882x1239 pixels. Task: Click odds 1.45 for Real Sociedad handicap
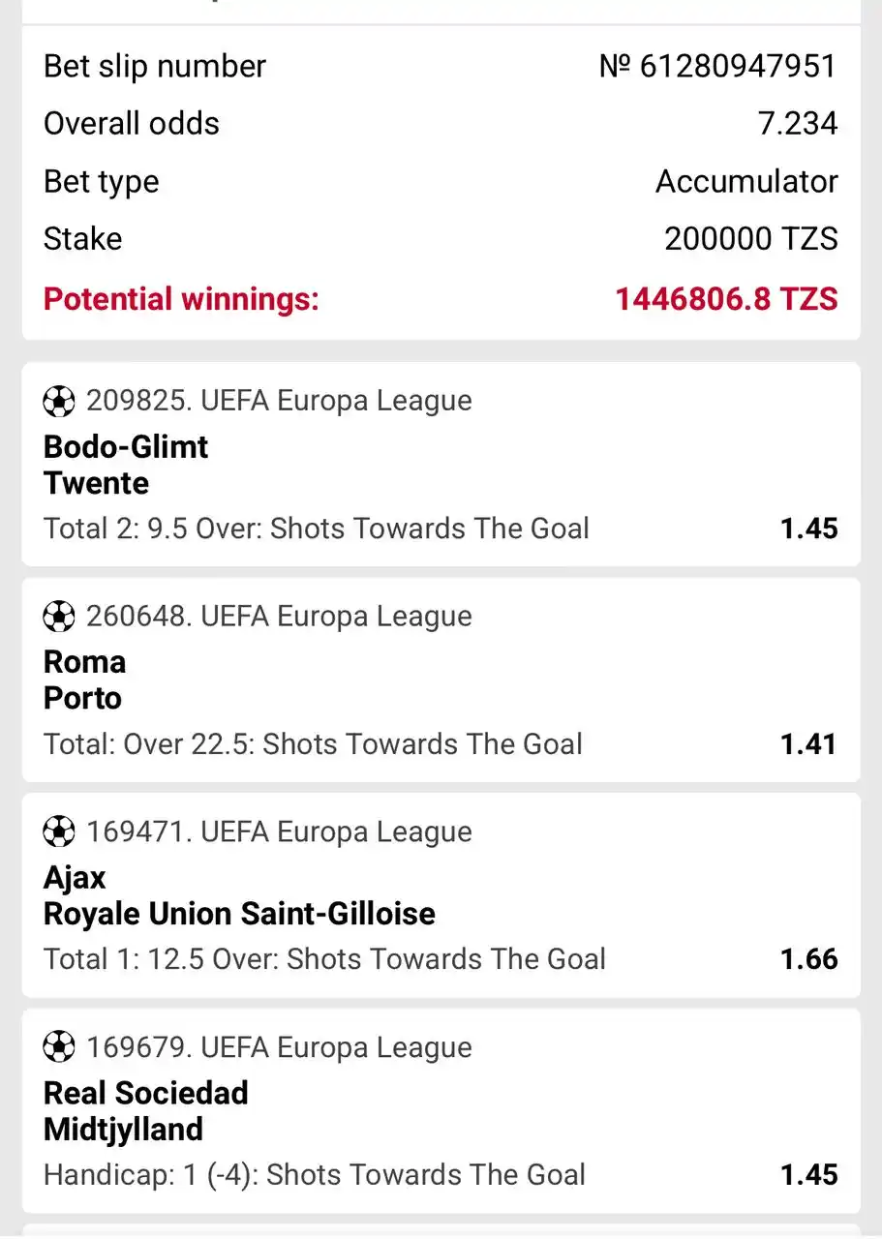[809, 1175]
